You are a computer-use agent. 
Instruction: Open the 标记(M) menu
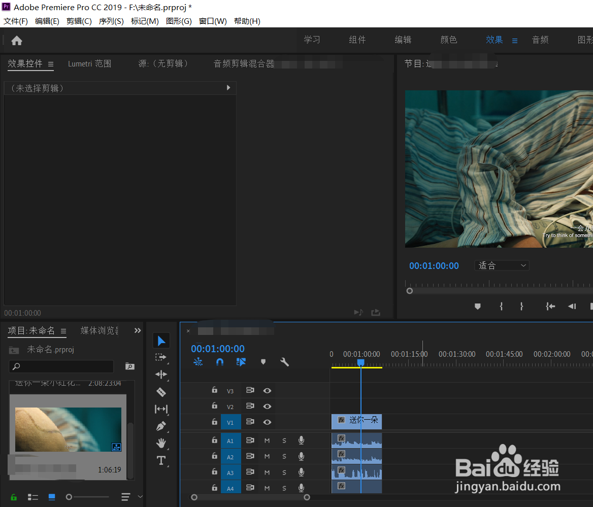(145, 21)
